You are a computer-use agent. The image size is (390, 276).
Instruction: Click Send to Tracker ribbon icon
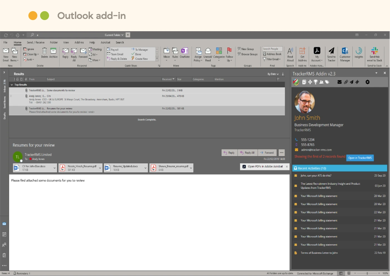(x=331, y=55)
